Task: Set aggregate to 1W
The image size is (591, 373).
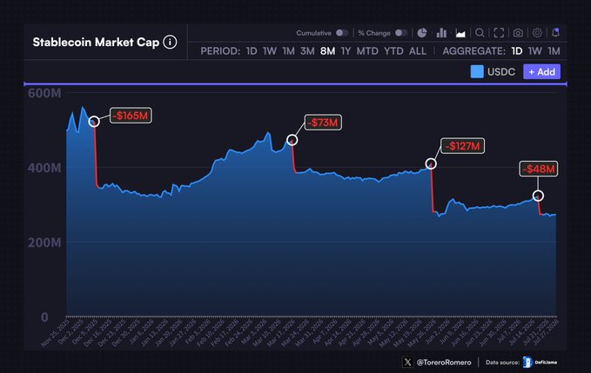Action: [534, 51]
